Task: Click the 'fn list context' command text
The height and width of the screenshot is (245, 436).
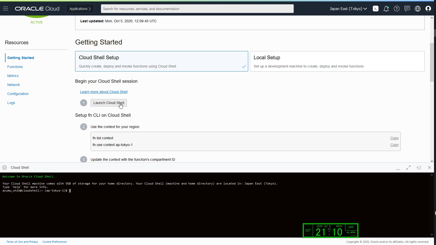Action: click(103, 138)
